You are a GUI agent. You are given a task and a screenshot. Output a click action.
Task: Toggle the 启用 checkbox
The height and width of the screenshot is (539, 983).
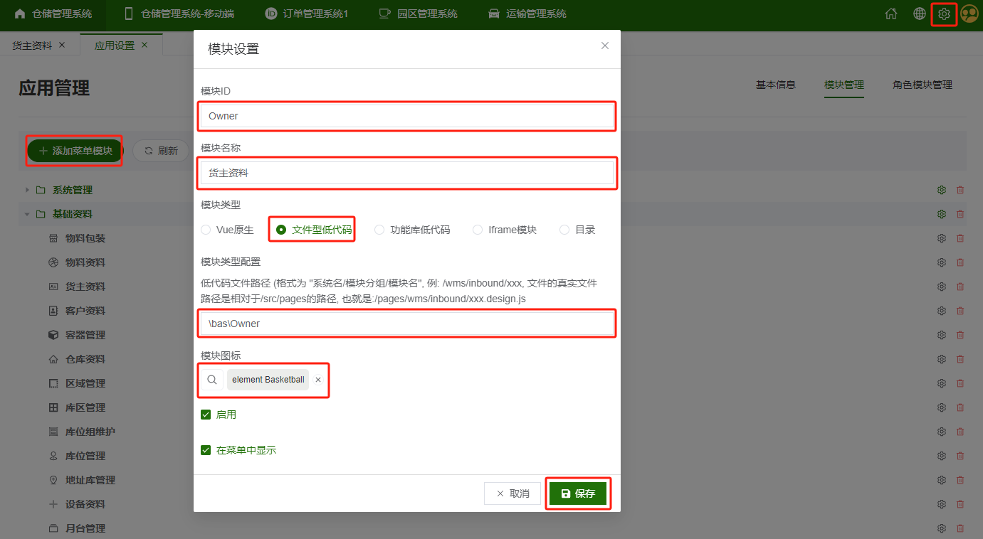206,415
